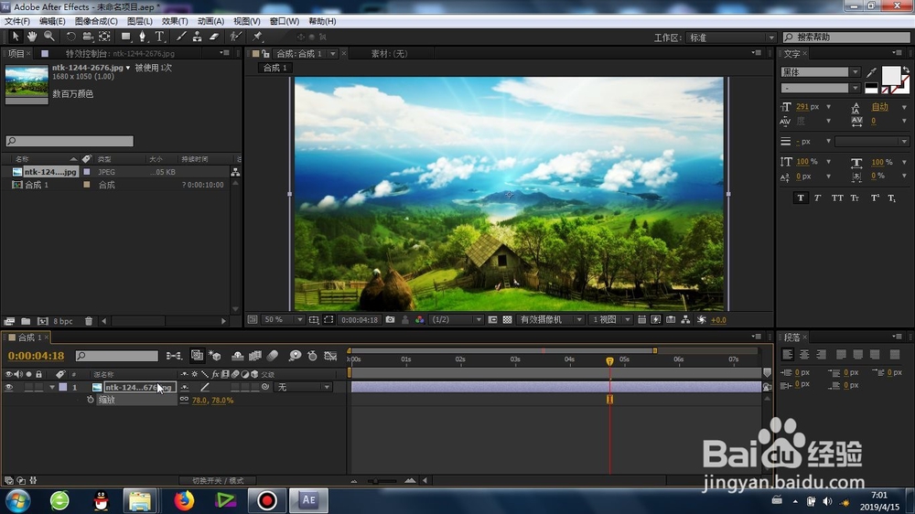915x514 pixels.
Task: Collapse layer 1 properties triangle
Action: (52, 387)
